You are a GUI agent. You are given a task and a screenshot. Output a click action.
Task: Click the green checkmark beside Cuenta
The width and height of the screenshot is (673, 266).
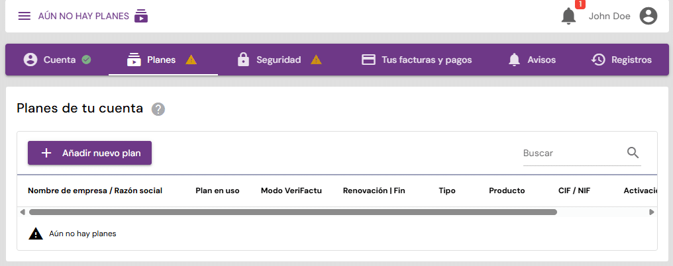click(86, 60)
